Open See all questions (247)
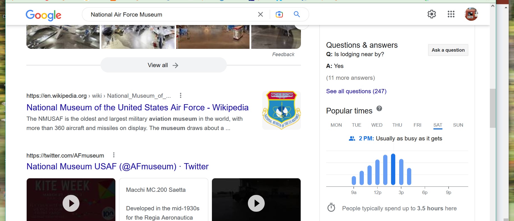This screenshot has height=221, width=514. tap(356, 91)
